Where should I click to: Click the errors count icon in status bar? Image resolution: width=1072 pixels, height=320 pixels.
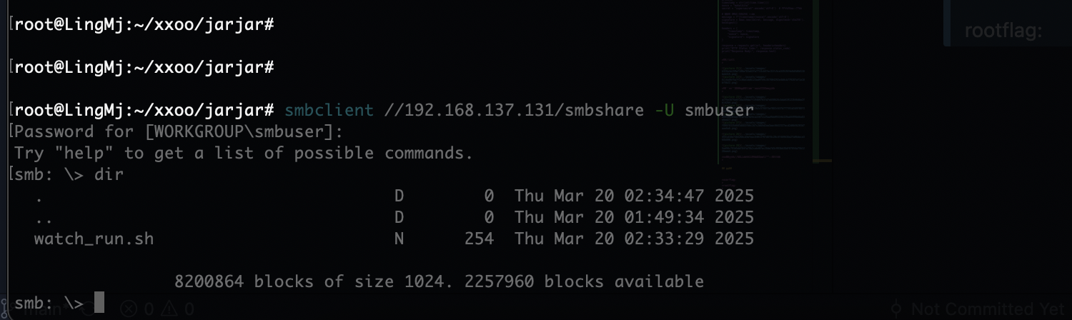[x=128, y=309]
